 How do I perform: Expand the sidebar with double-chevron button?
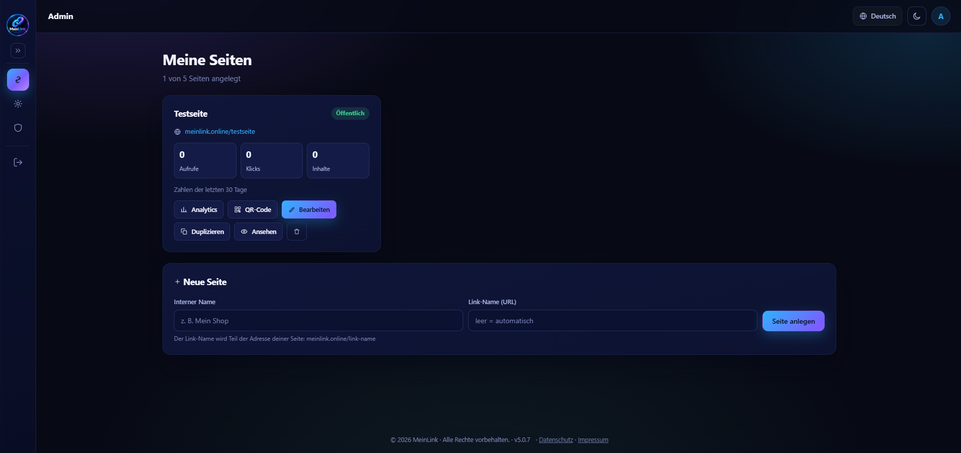pos(18,51)
